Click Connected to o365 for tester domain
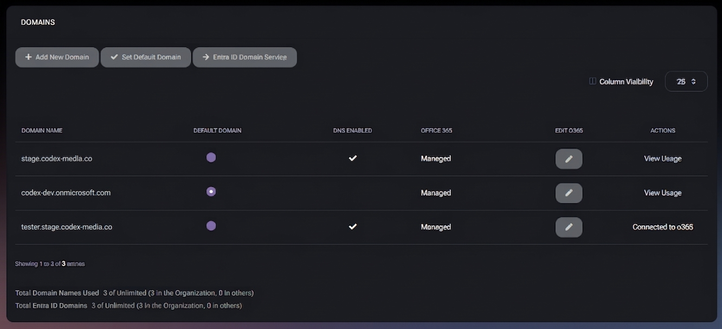The image size is (722, 329). click(662, 227)
